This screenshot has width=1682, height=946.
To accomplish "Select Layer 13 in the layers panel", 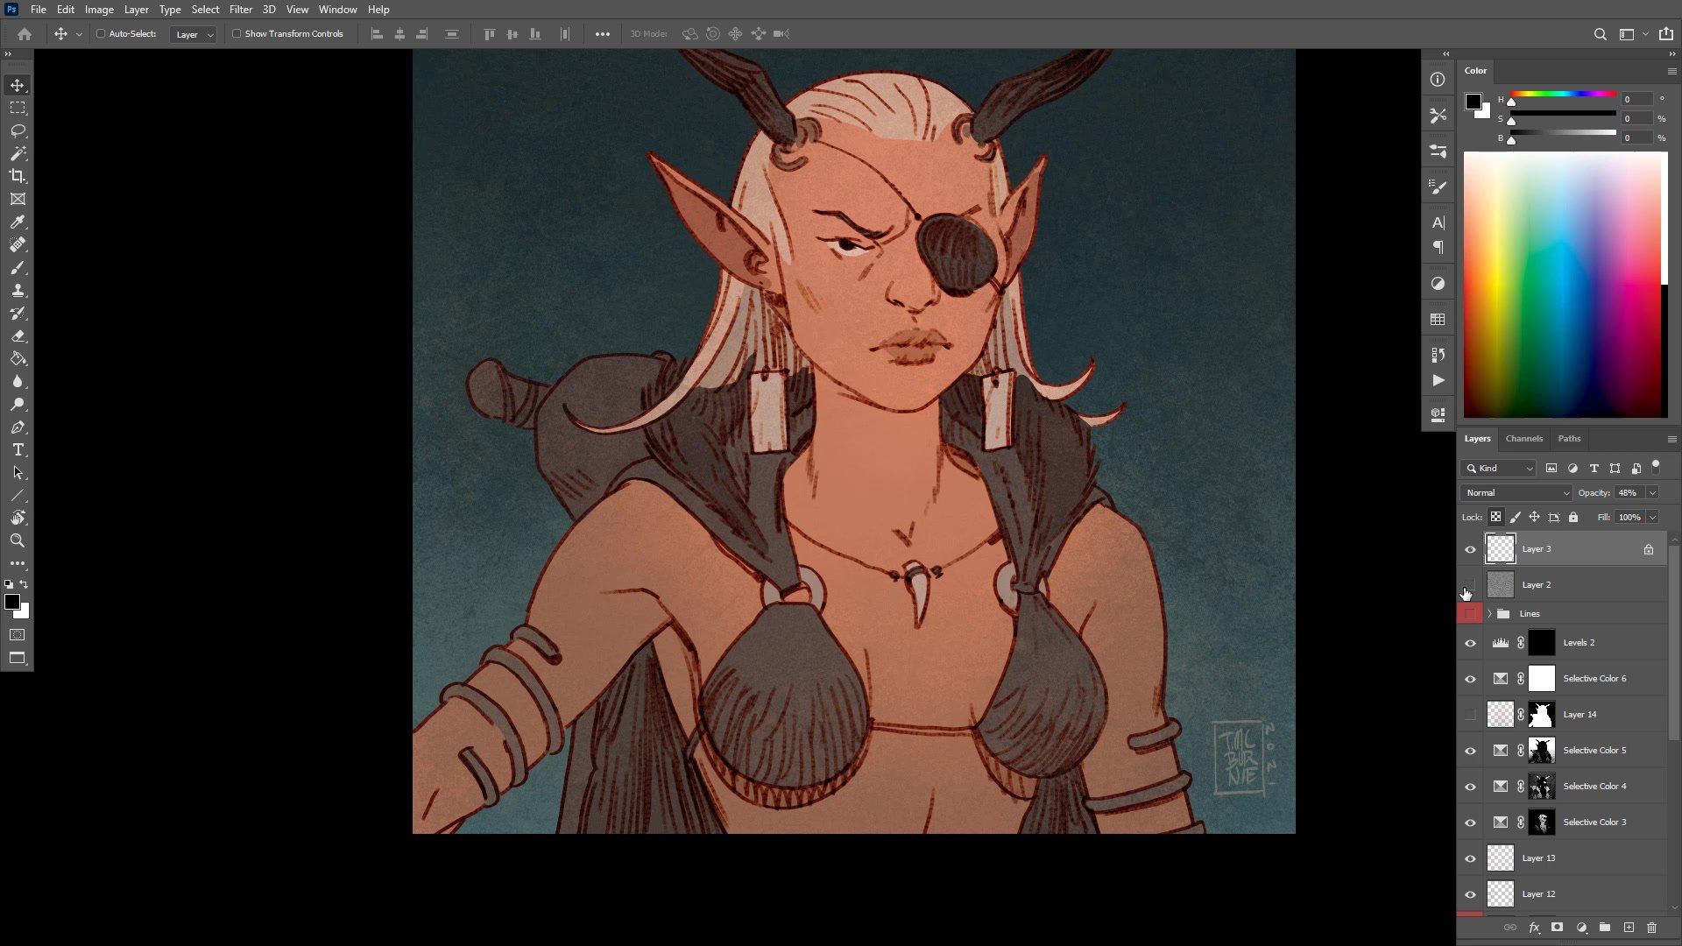I will (x=1538, y=858).
